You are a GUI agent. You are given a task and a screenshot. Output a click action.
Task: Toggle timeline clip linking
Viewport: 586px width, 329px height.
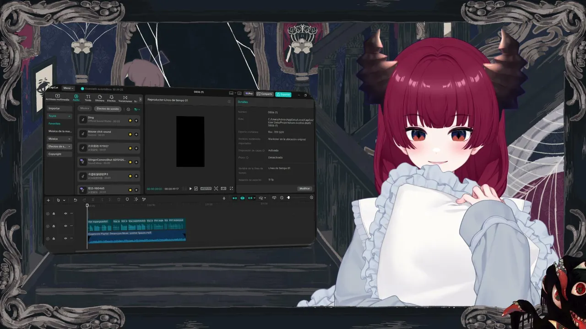pos(250,198)
